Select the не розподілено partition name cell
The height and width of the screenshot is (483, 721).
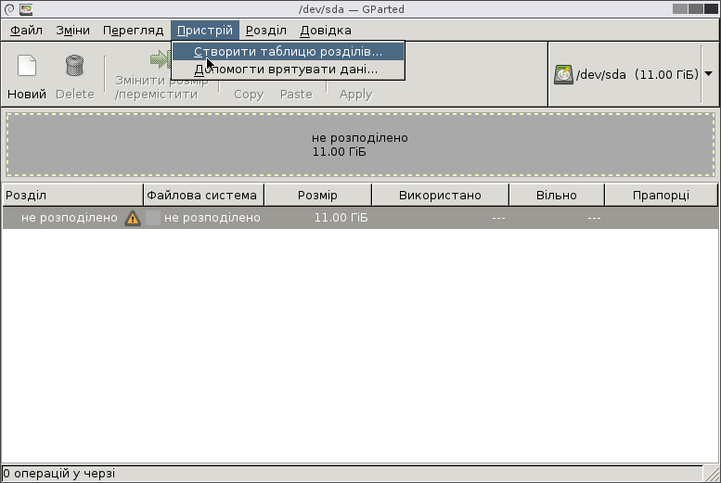[x=70, y=218]
